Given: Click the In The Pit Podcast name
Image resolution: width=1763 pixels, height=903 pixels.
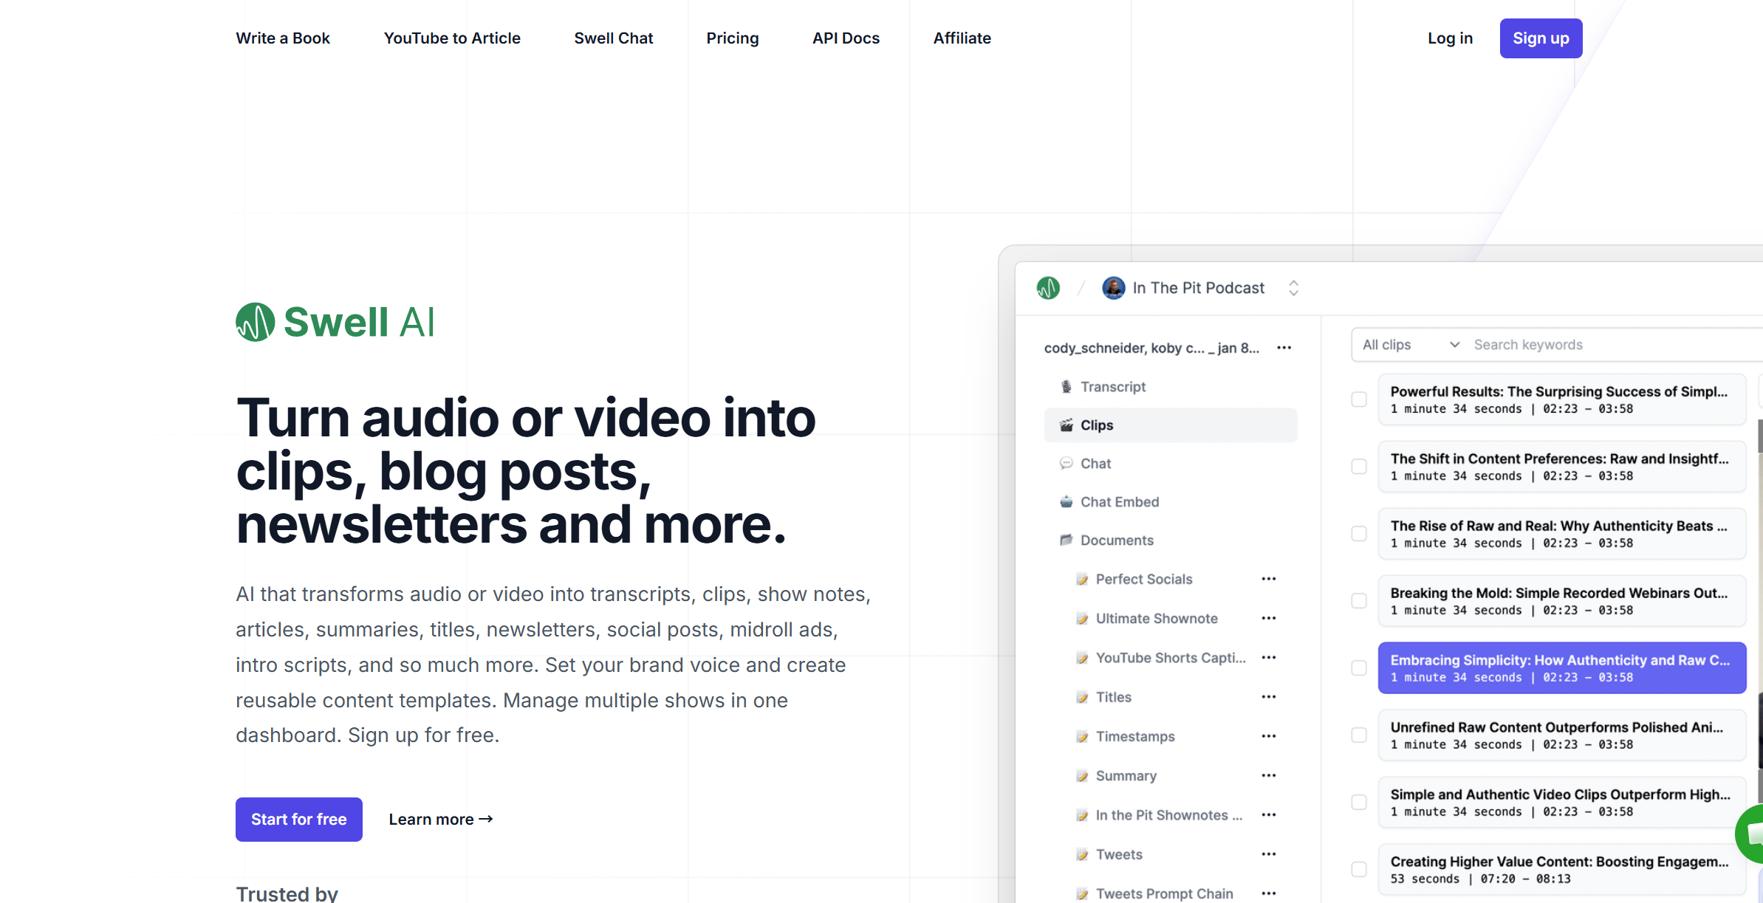Looking at the screenshot, I should point(1199,288).
